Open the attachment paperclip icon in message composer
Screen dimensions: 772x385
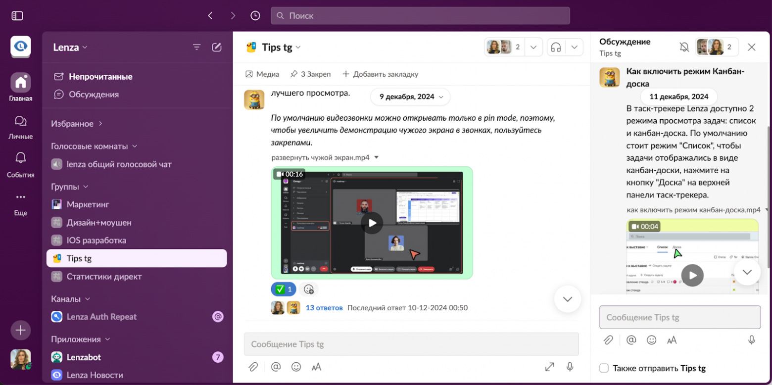click(x=254, y=367)
